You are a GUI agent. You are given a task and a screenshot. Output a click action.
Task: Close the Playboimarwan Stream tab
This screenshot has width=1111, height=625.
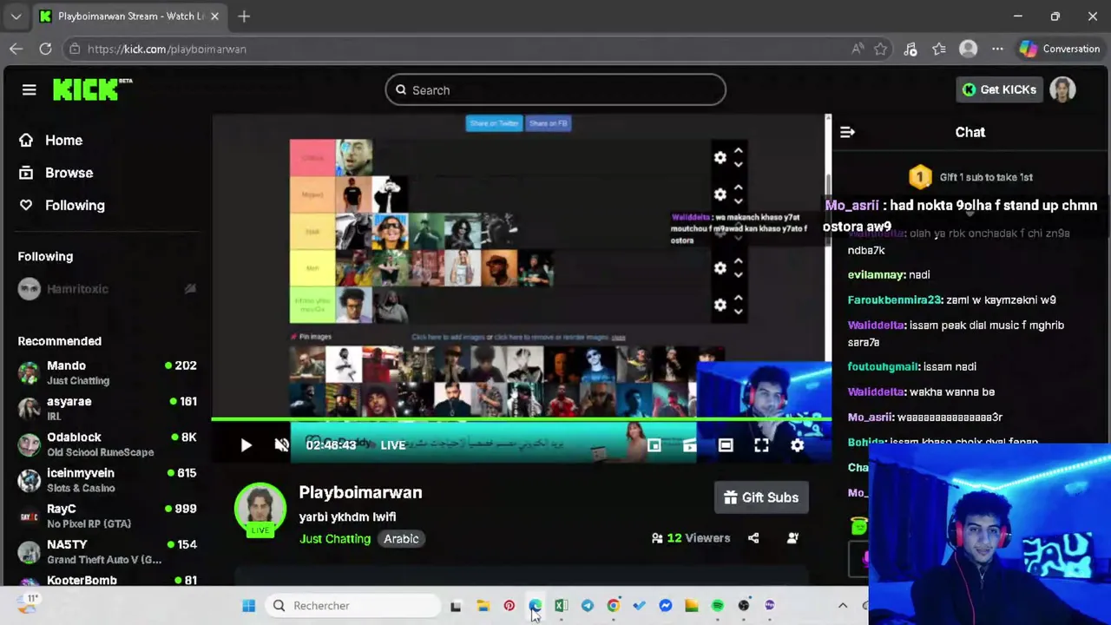point(214,16)
